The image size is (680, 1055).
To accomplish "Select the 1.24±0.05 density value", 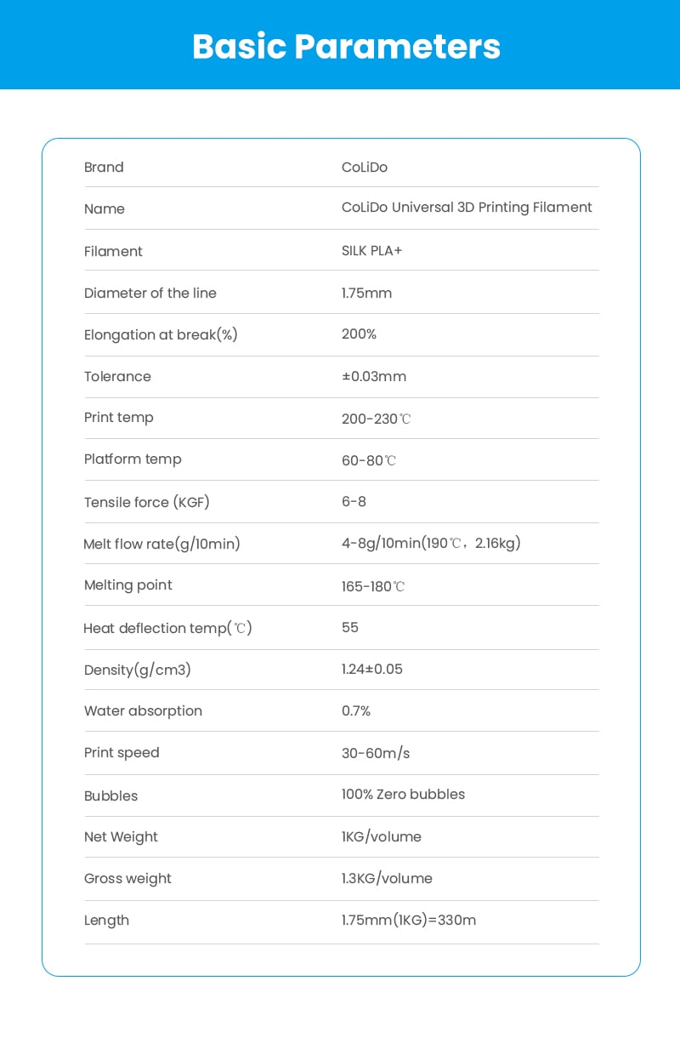I will click(372, 670).
